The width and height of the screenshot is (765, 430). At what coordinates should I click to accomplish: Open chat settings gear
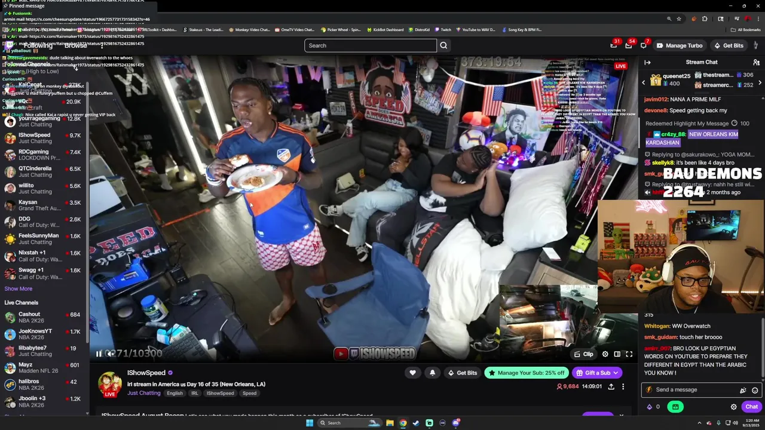[x=733, y=407]
